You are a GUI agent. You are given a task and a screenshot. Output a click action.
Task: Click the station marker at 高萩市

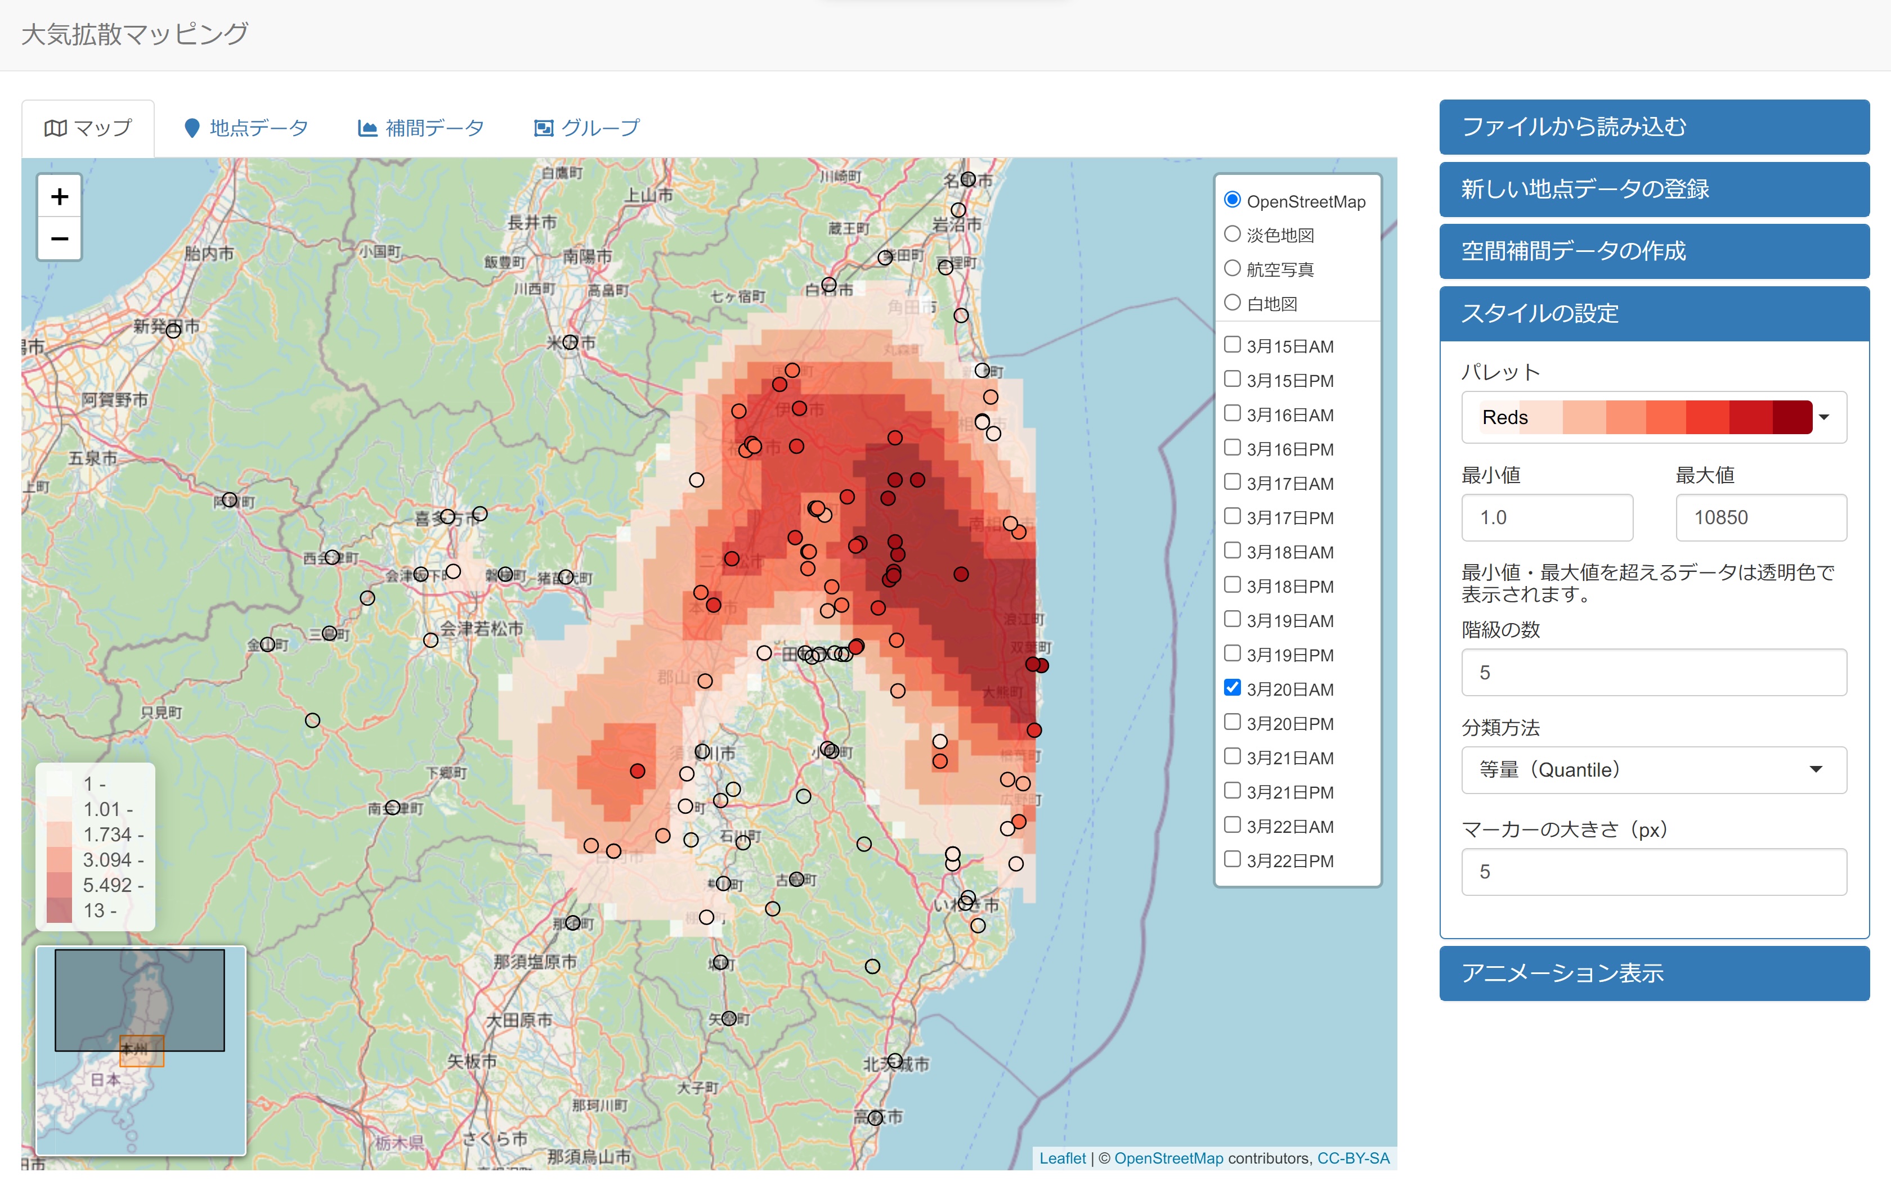(876, 1118)
